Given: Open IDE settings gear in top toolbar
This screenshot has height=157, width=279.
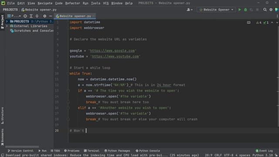Looking at the screenshot, I should click(x=271, y=10).
